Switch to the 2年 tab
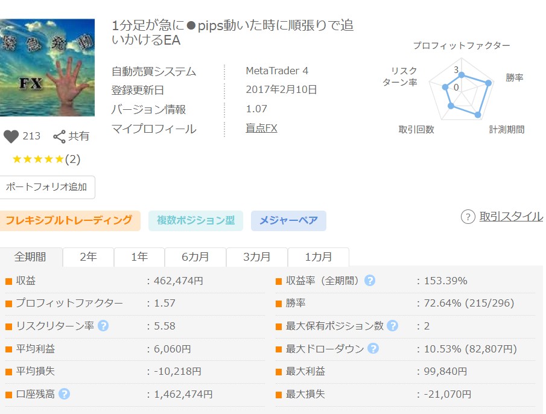 88,257
